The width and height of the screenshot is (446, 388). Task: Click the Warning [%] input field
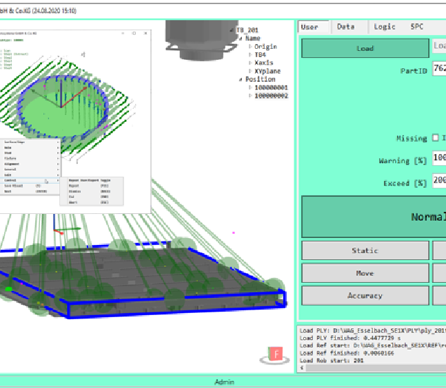point(439,158)
